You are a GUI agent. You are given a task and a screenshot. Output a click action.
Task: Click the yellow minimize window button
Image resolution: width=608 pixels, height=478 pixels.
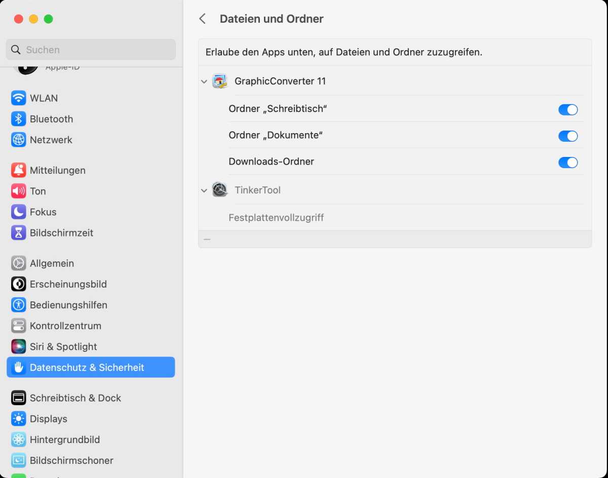[x=33, y=19]
